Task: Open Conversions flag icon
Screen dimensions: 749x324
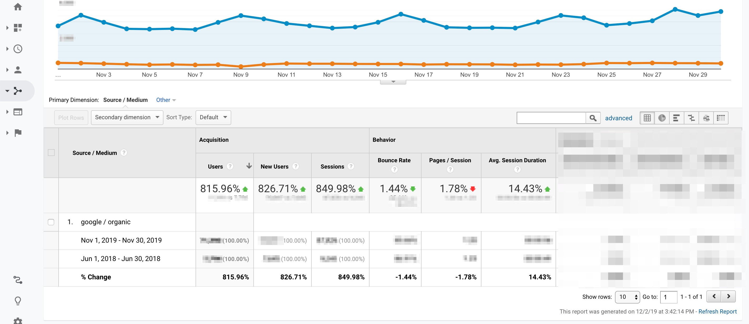Action: point(18,133)
